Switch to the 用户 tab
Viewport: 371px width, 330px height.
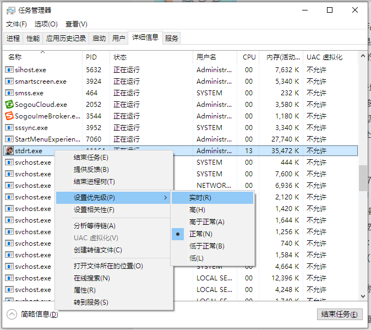pos(118,38)
